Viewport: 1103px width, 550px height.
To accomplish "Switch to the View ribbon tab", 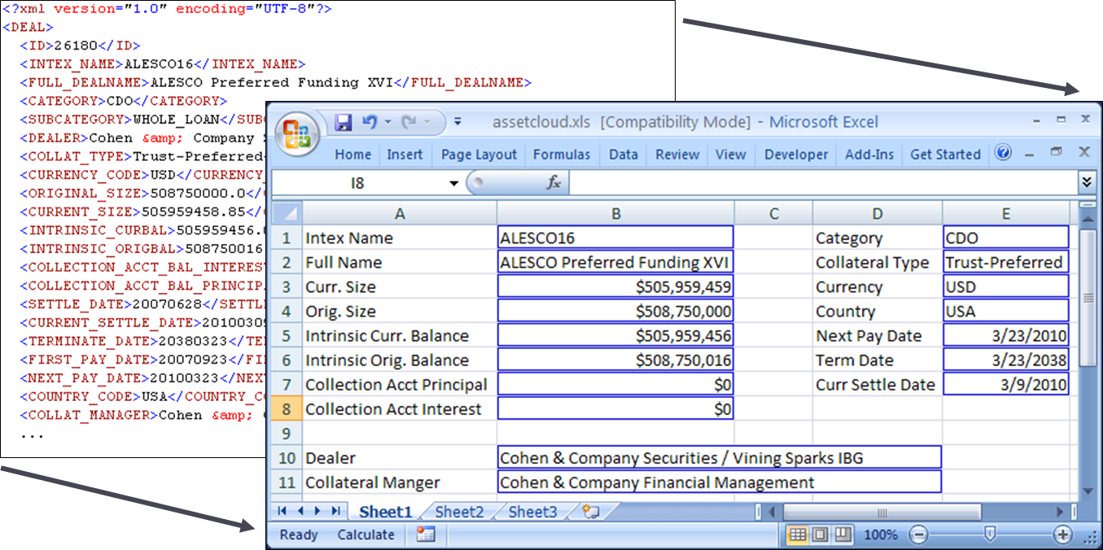I will point(730,155).
